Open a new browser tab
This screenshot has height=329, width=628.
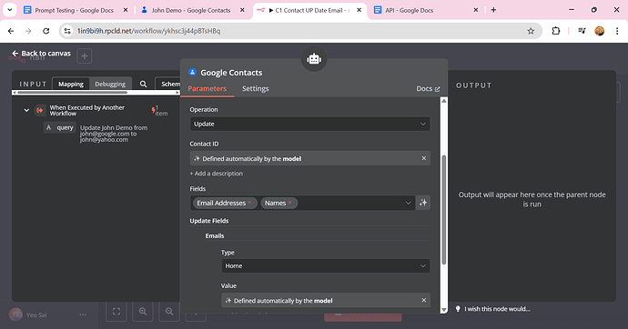point(493,10)
